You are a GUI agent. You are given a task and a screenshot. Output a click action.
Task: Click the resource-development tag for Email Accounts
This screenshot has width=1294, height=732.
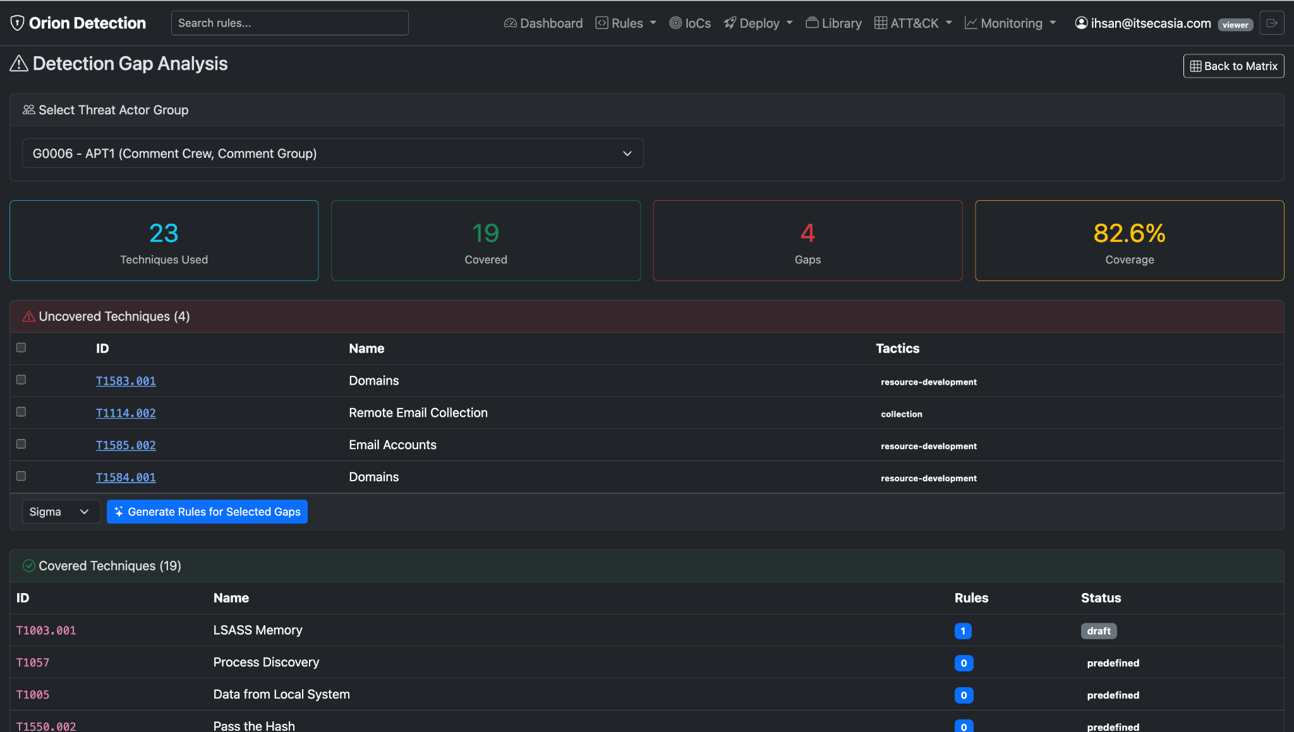(929, 447)
